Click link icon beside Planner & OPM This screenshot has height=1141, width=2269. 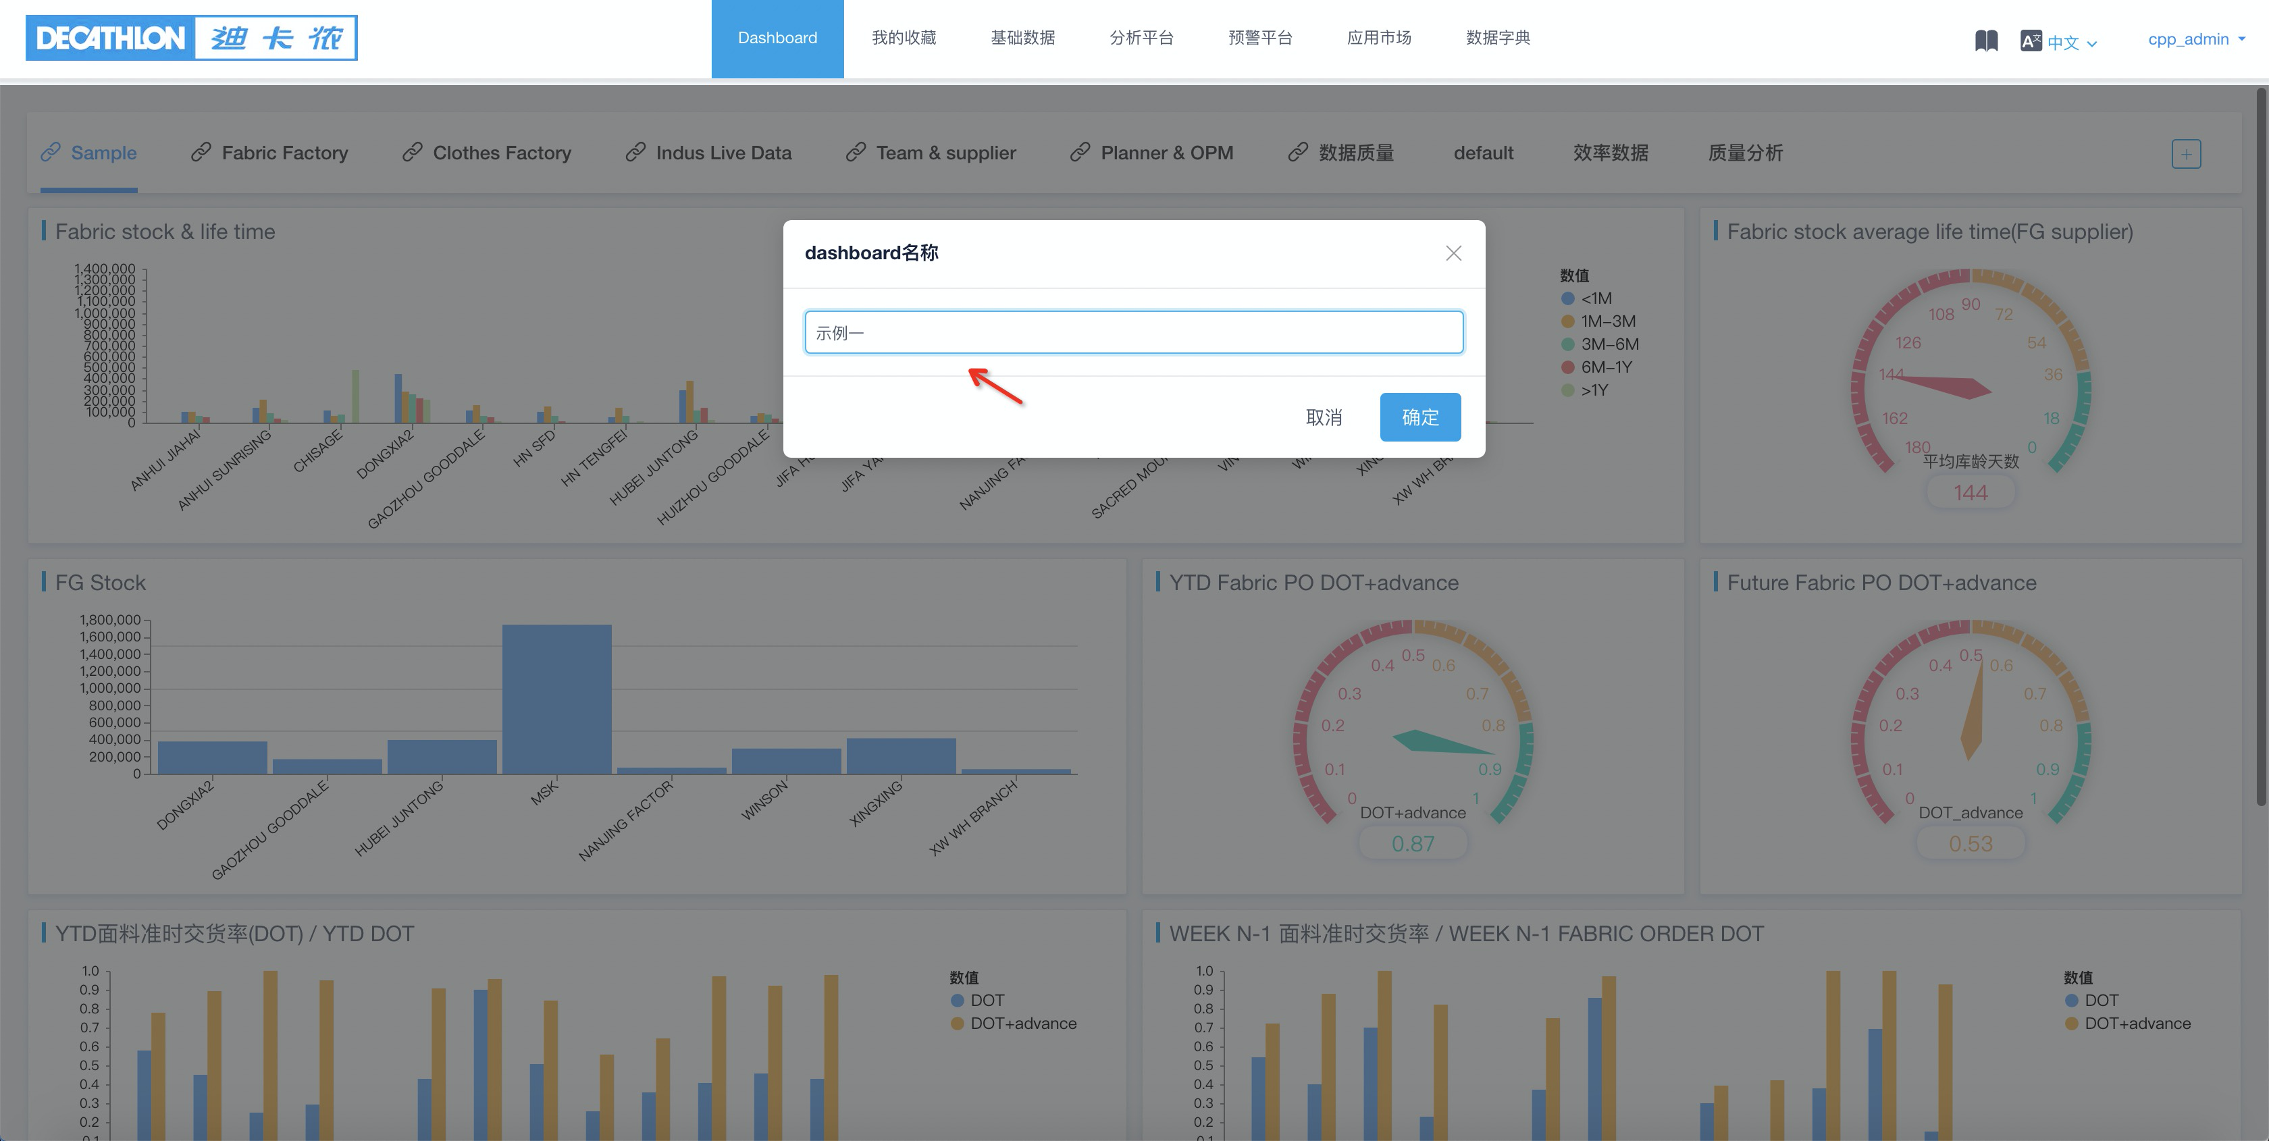[1080, 153]
